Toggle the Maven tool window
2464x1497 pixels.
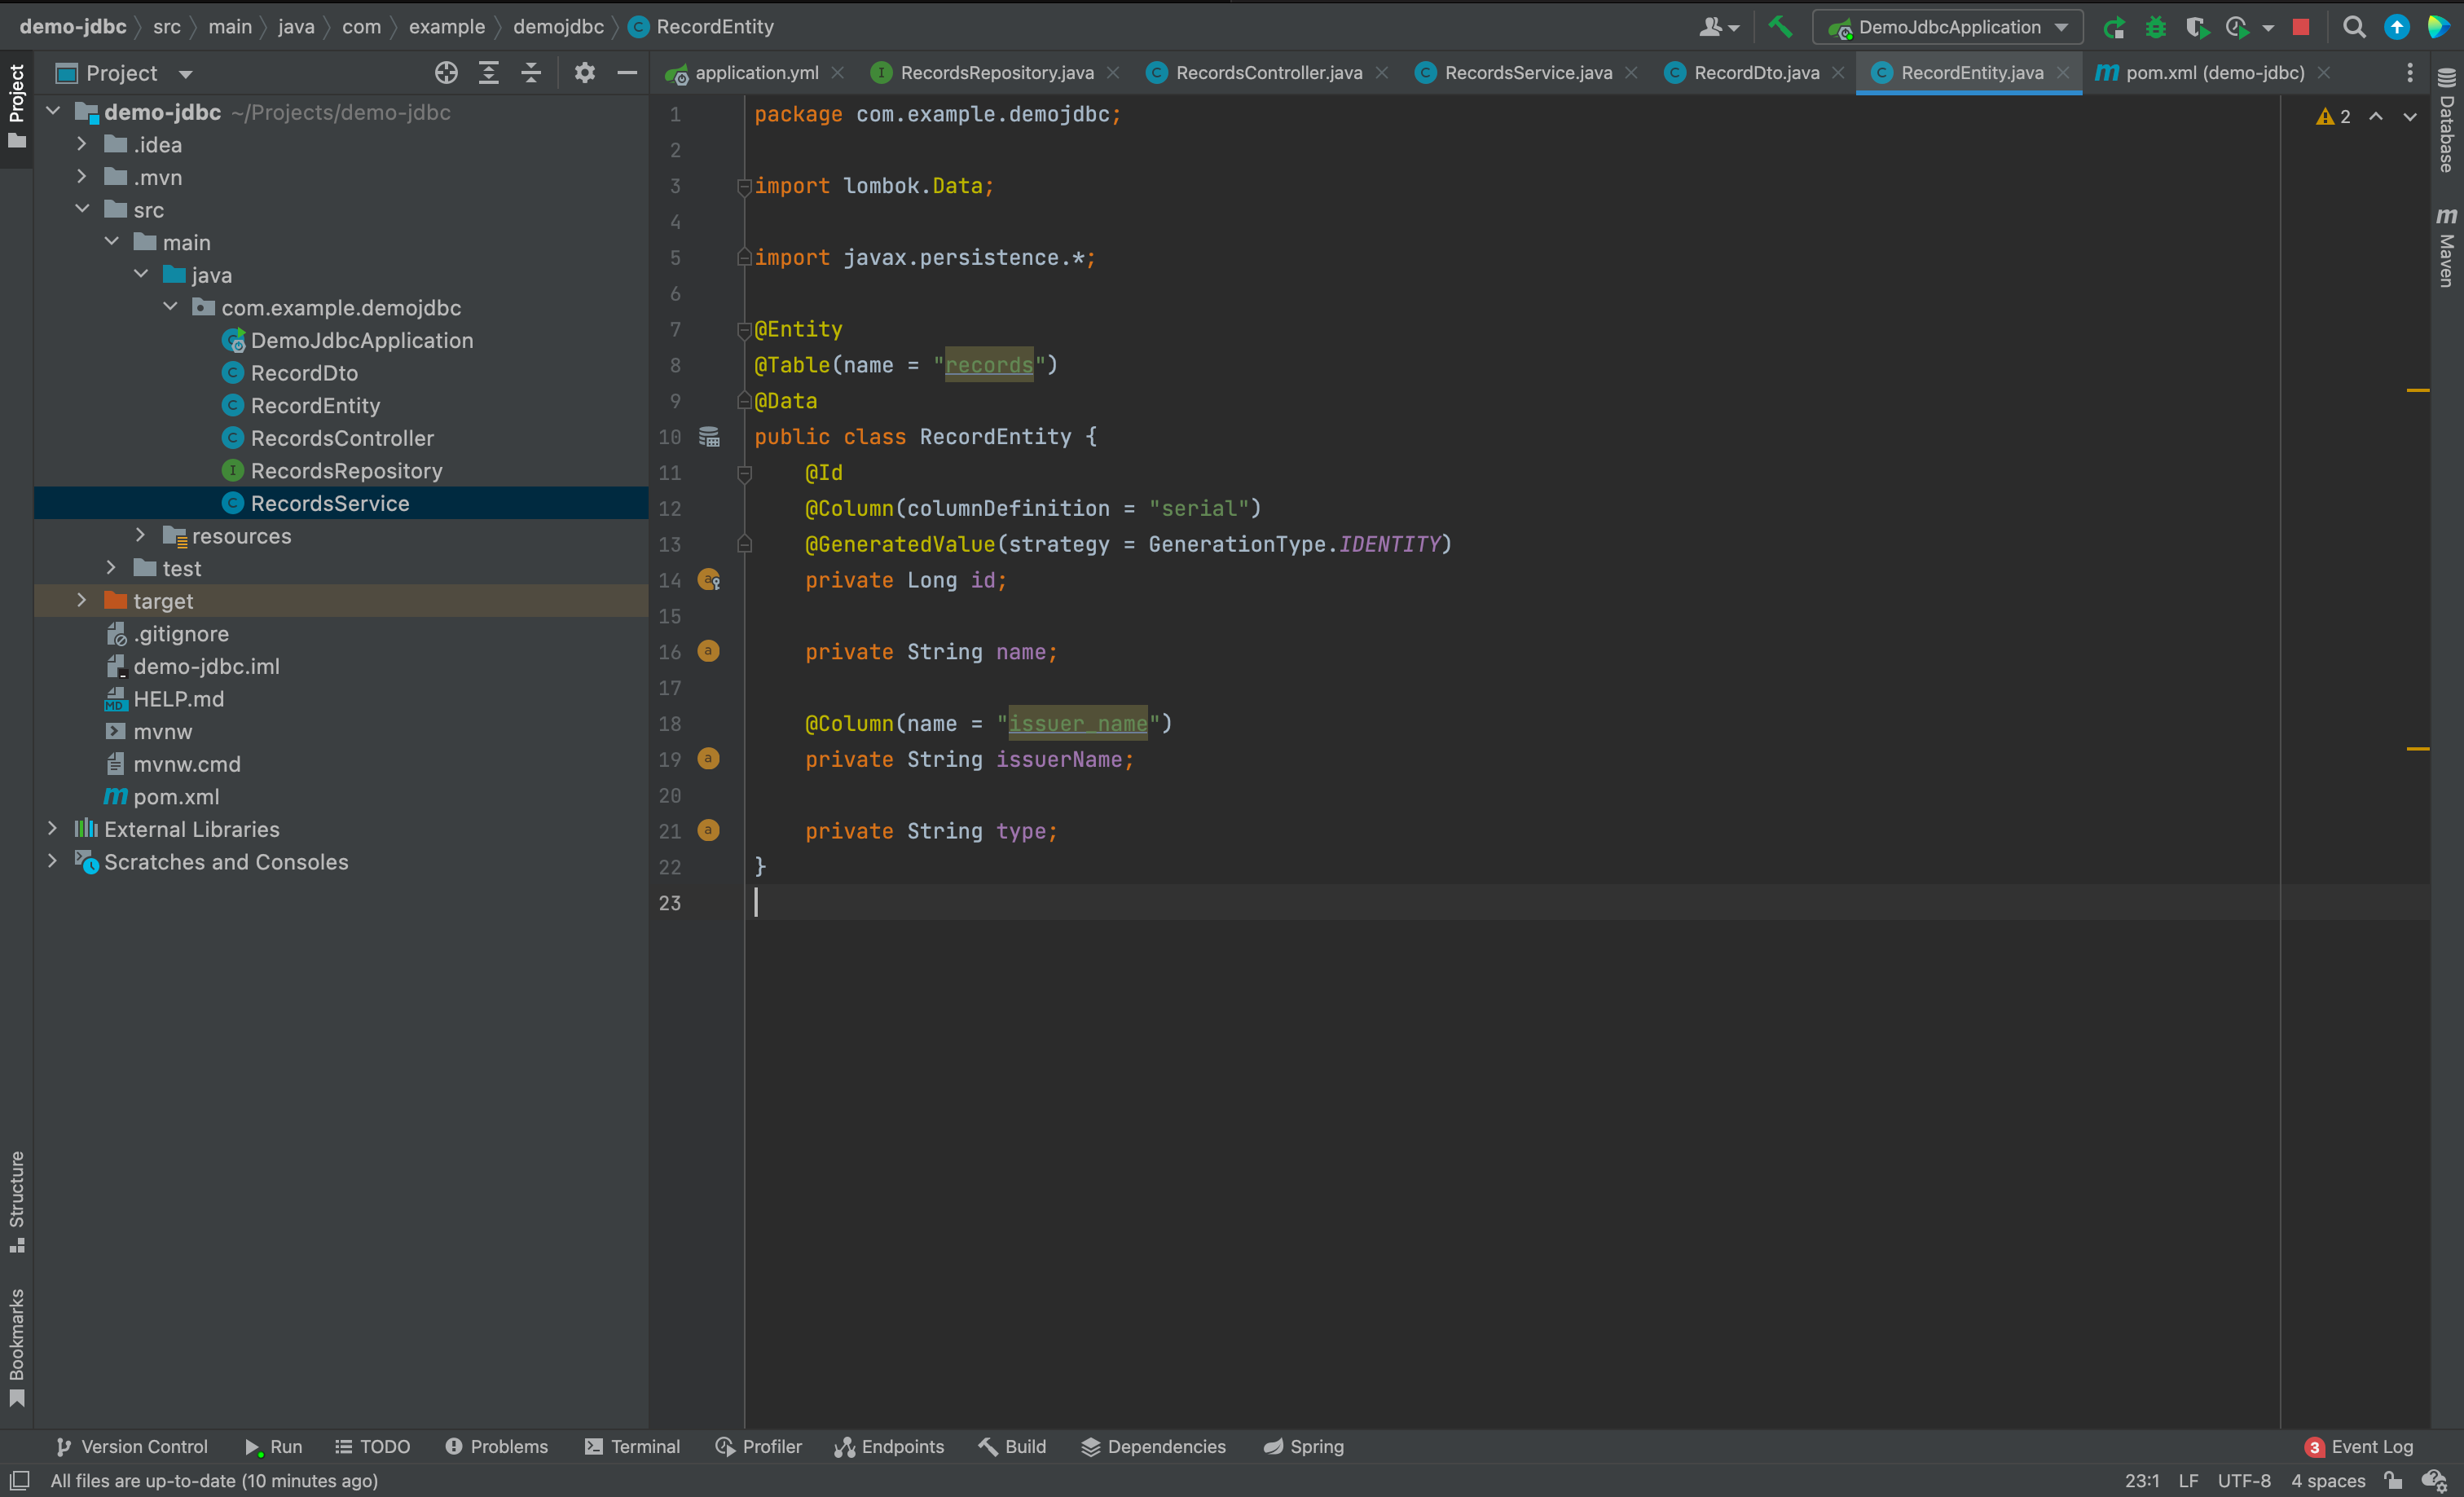pyautogui.click(x=2446, y=247)
